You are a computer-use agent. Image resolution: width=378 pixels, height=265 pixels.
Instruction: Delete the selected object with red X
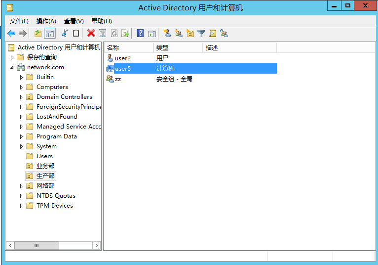click(91, 33)
